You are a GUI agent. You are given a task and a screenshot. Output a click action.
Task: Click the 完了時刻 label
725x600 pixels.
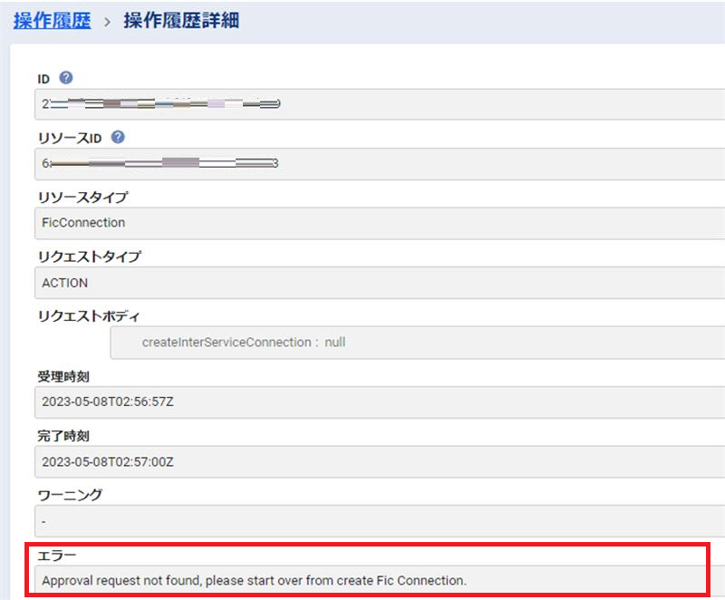pos(63,436)
